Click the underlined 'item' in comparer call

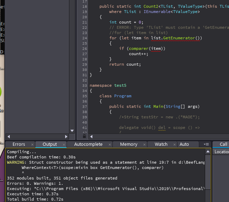click(x=156, y=48)
